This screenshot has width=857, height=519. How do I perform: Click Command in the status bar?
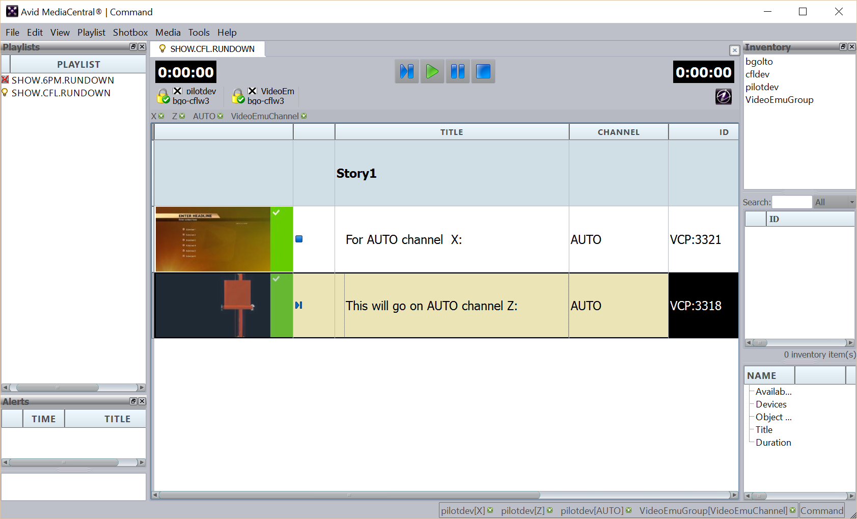tap(822, 510)
